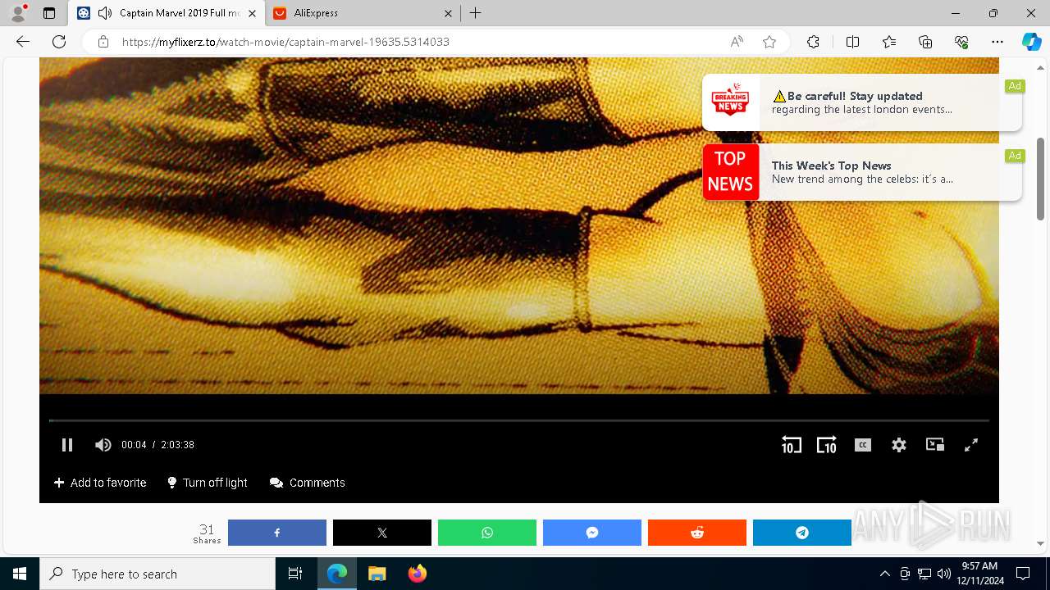Show hidden system tray icons
This screenshot has height=590, width=1050.
point(884,574)
